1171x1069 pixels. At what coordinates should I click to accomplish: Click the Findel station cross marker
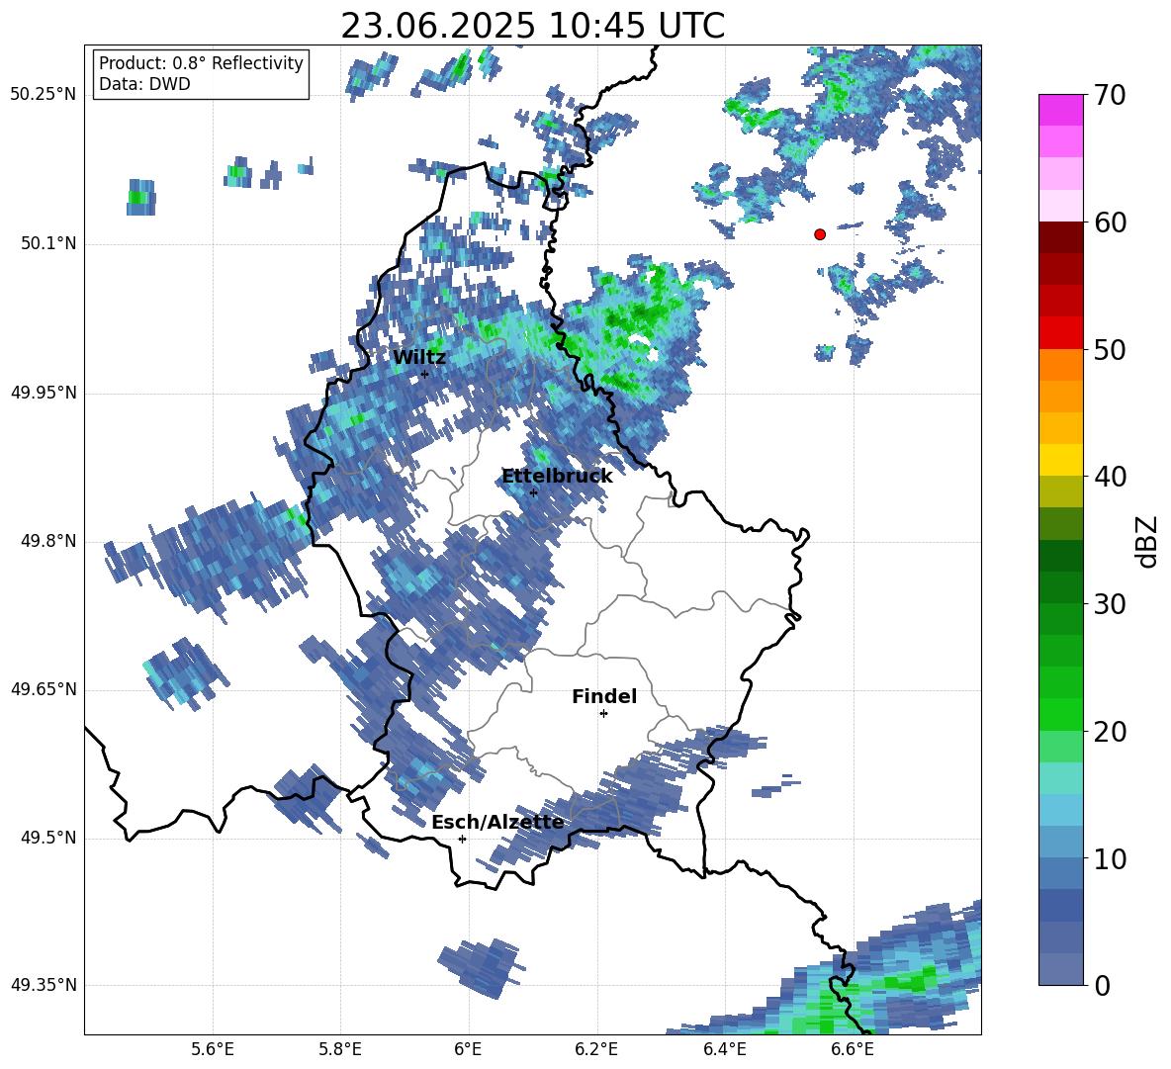coord(603,714)
